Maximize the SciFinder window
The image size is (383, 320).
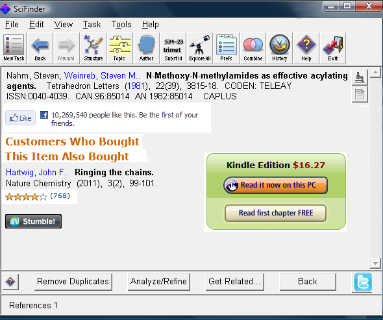[347, 6]
